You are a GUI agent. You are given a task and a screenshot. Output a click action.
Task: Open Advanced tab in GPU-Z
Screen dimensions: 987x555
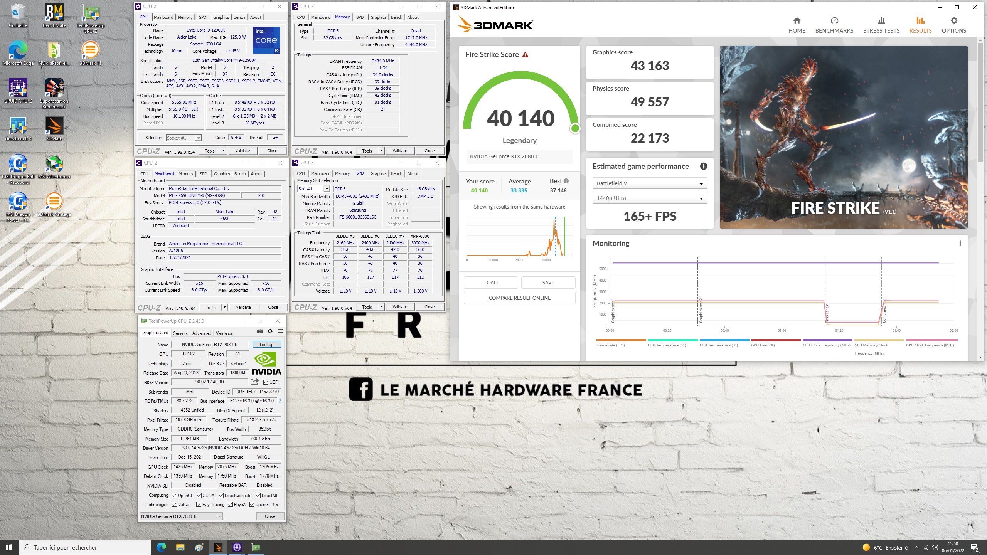coord(201,333)
